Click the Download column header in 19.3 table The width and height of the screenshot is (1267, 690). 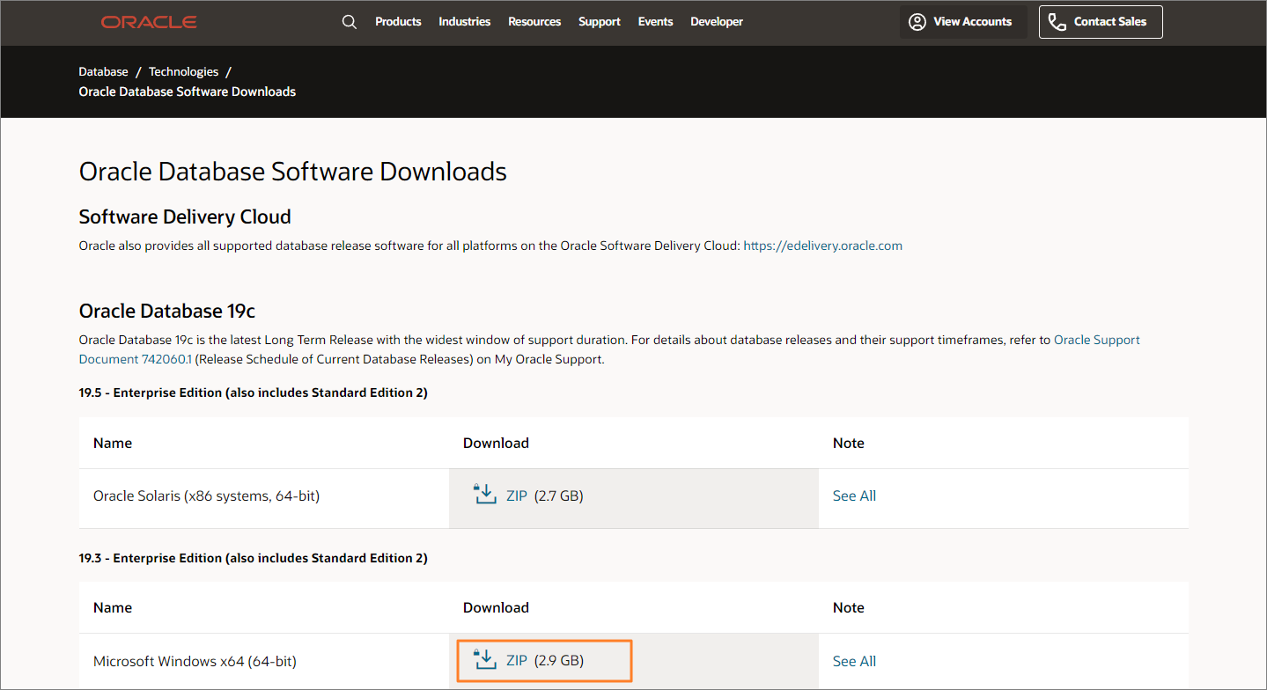click(496, 607)
